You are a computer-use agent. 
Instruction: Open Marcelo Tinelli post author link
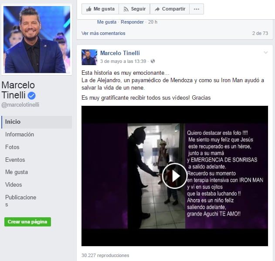120,53
